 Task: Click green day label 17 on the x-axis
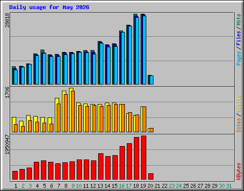coord(129,186)
